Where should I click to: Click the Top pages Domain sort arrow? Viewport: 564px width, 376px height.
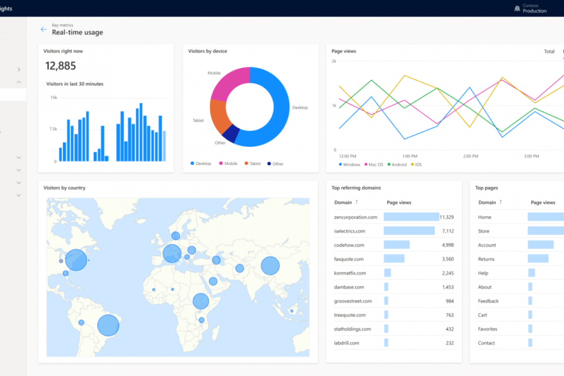501,202
